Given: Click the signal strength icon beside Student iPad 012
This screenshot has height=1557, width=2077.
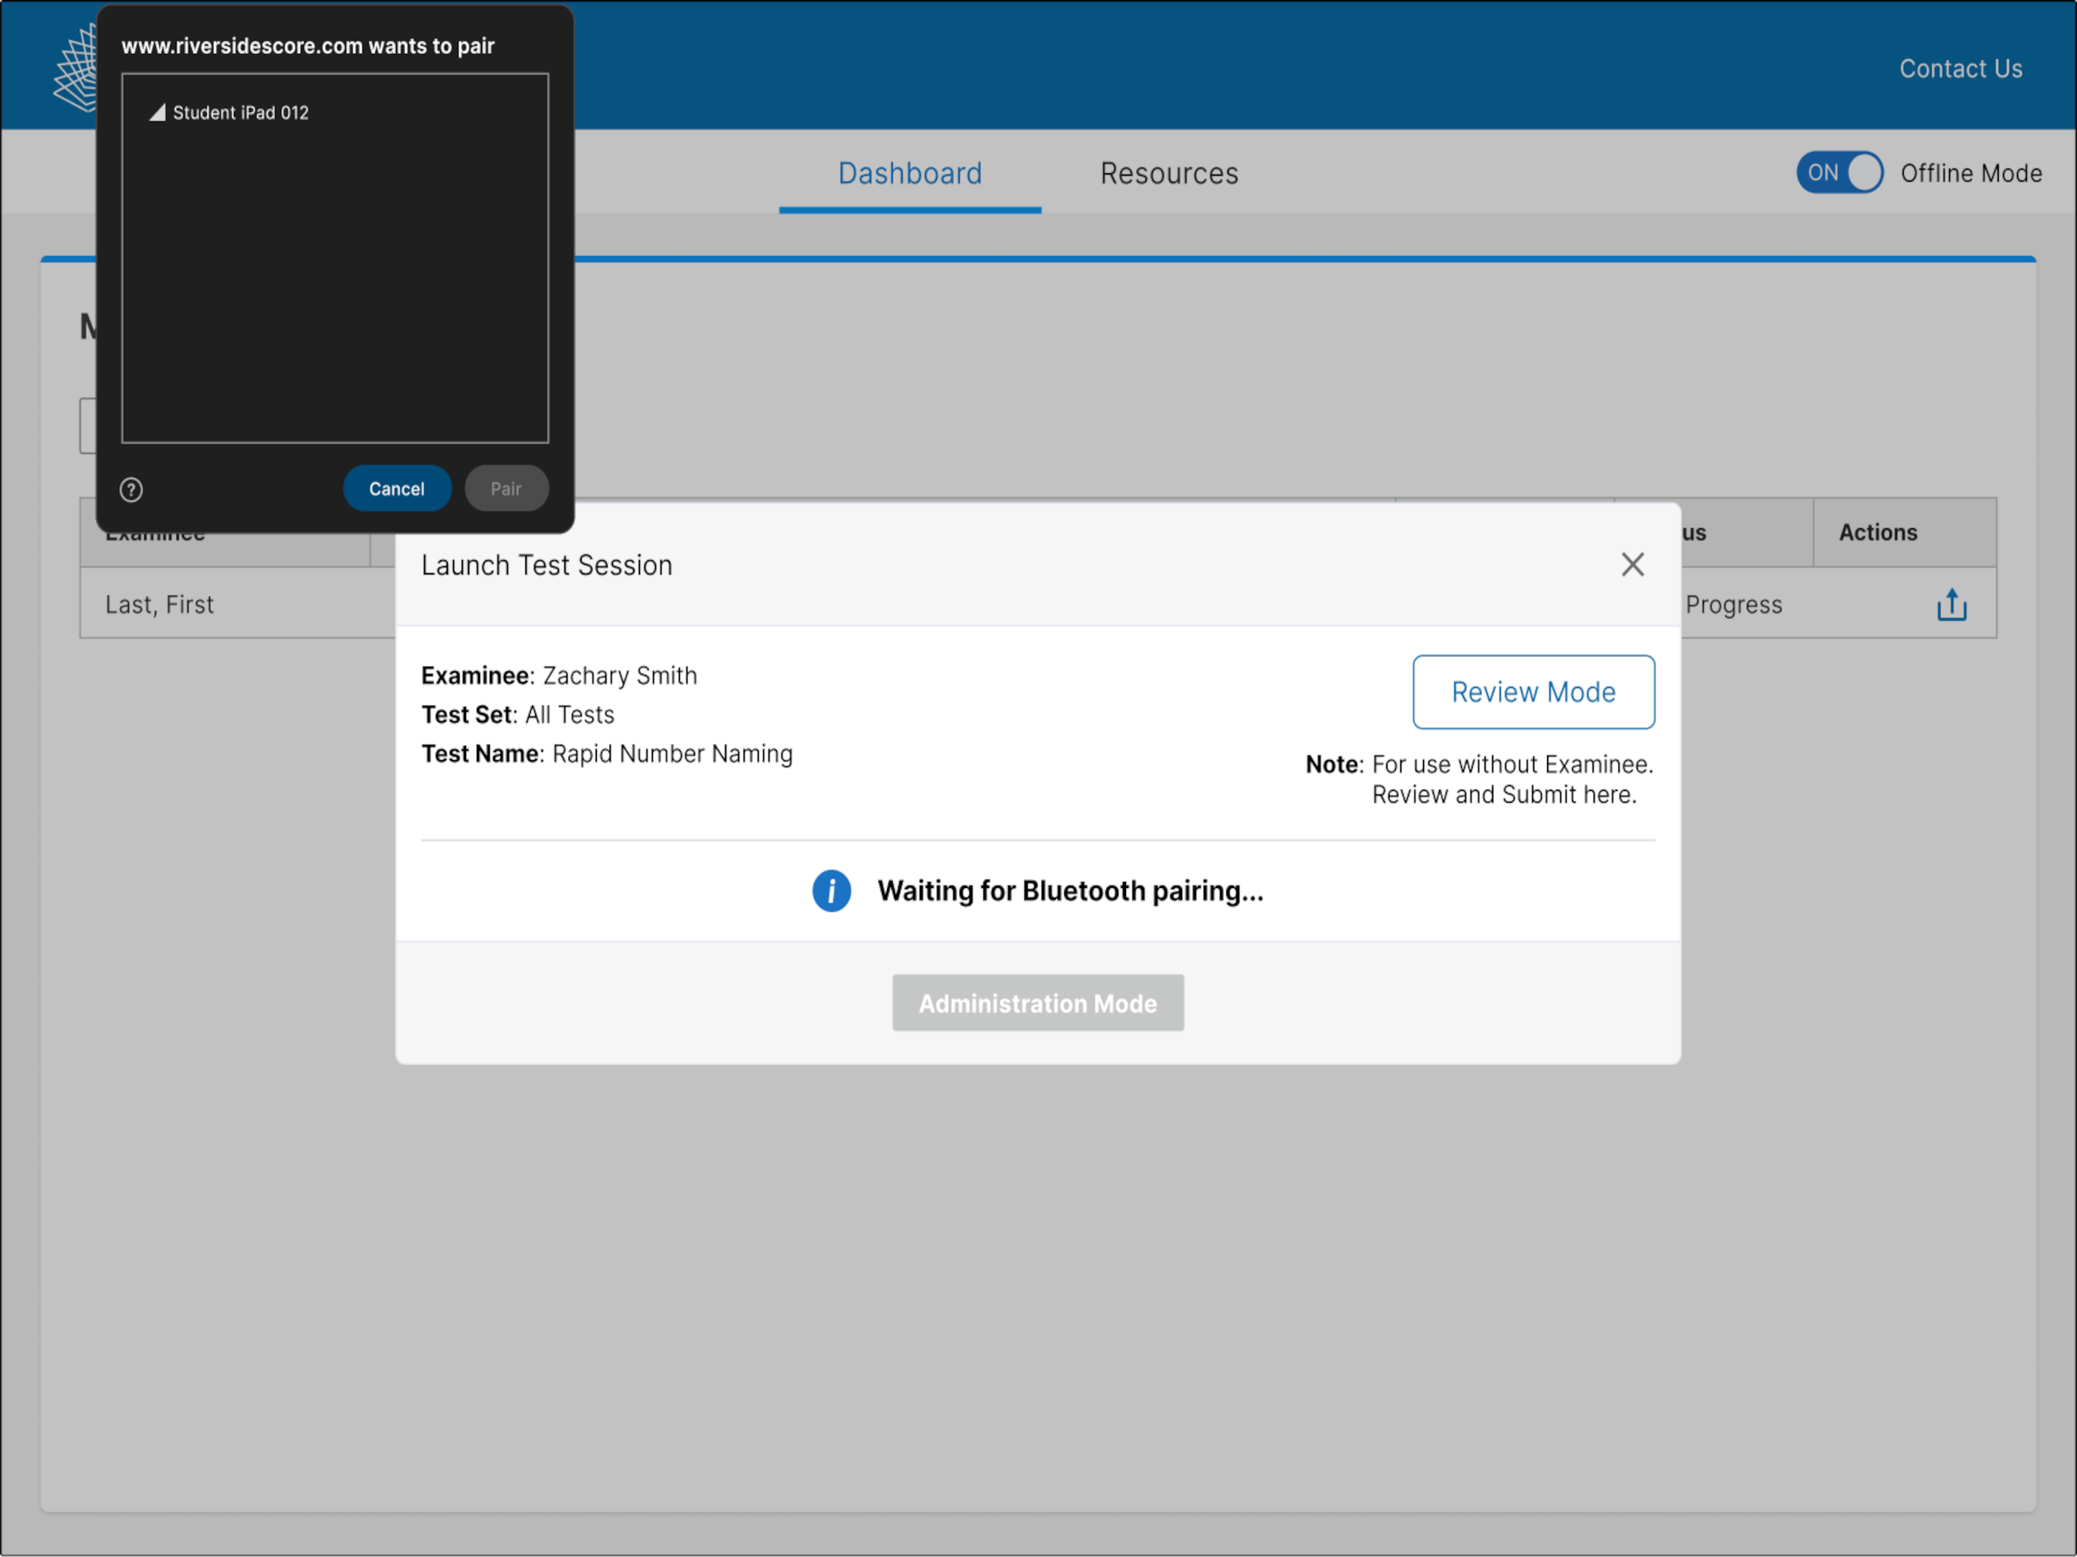Looking at the screenshot, I should [x=157, y=113].
